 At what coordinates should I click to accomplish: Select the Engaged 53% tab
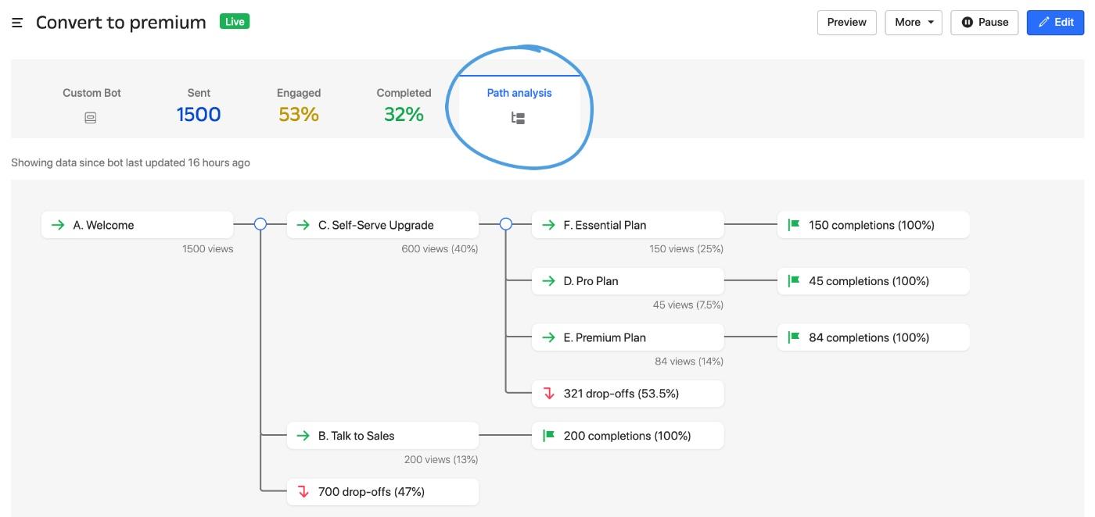point(299,106)
